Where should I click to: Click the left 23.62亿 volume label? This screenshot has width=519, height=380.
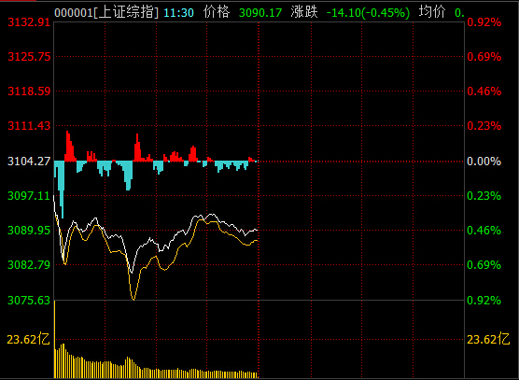(x=28, y=339)
